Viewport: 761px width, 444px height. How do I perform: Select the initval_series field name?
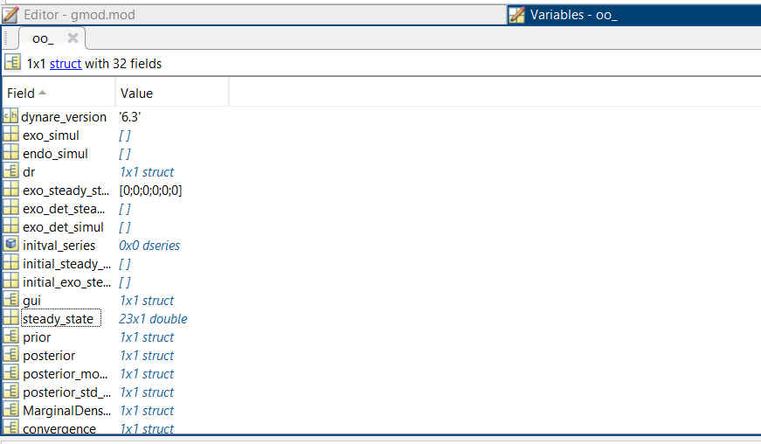pos(59,246)
